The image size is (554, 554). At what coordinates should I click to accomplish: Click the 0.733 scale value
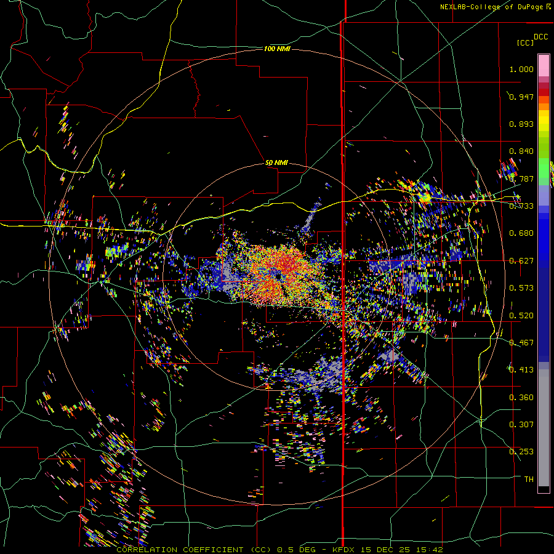pyautogui.click(x=521, y=206)
